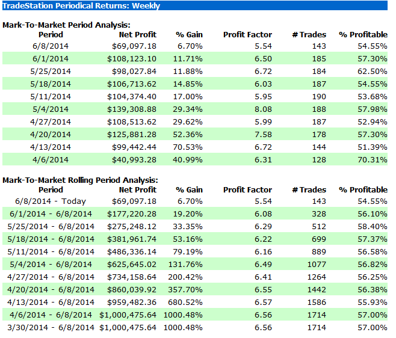Screen dimensions: 396x338
Task: Select the TradeStation Periodical Returns: Weekly title
Action: [81, 5]
